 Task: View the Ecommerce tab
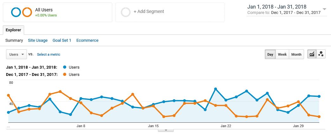(x=87, y=40)
